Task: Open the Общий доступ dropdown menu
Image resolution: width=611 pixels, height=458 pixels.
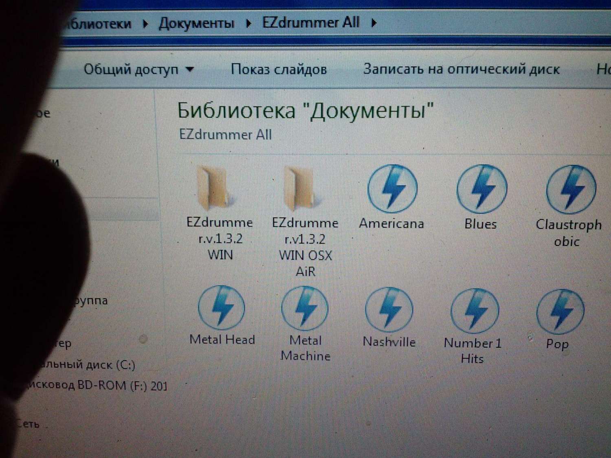Action: pos(138,70)
